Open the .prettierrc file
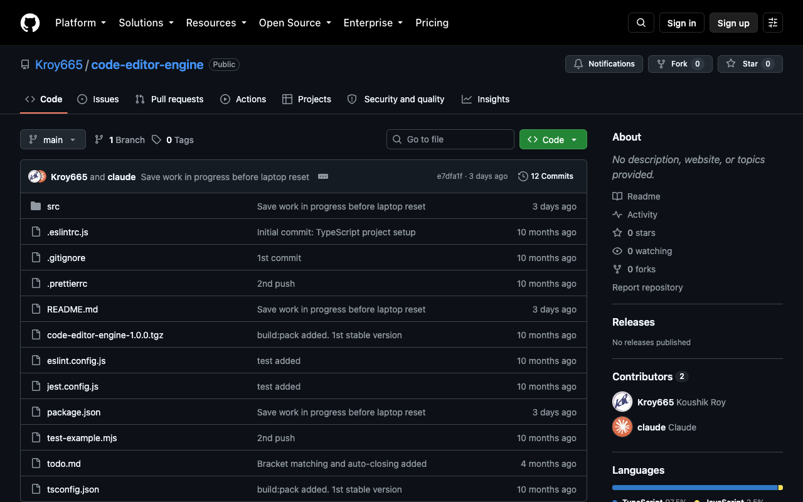This screenshot has width=803, height=502. tap(67, 284)
